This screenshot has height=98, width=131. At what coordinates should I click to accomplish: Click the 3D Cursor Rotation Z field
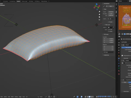pyautogui.click(x=109, y=50)
